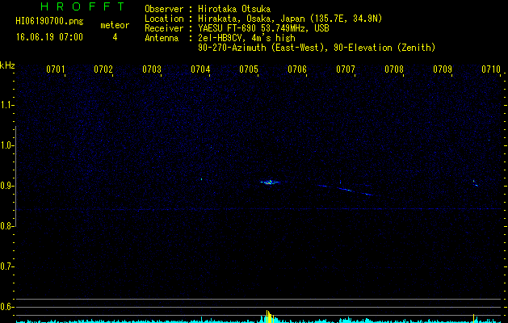
Task: Click the yellow power spike before 0710
Action: tap(473, 318)
